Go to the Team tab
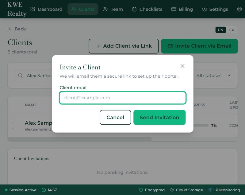This screenshot has height=195, width=245. coord(113,9)
